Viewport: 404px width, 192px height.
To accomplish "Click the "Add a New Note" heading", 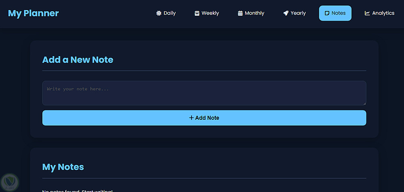I will tap(78, 60).
